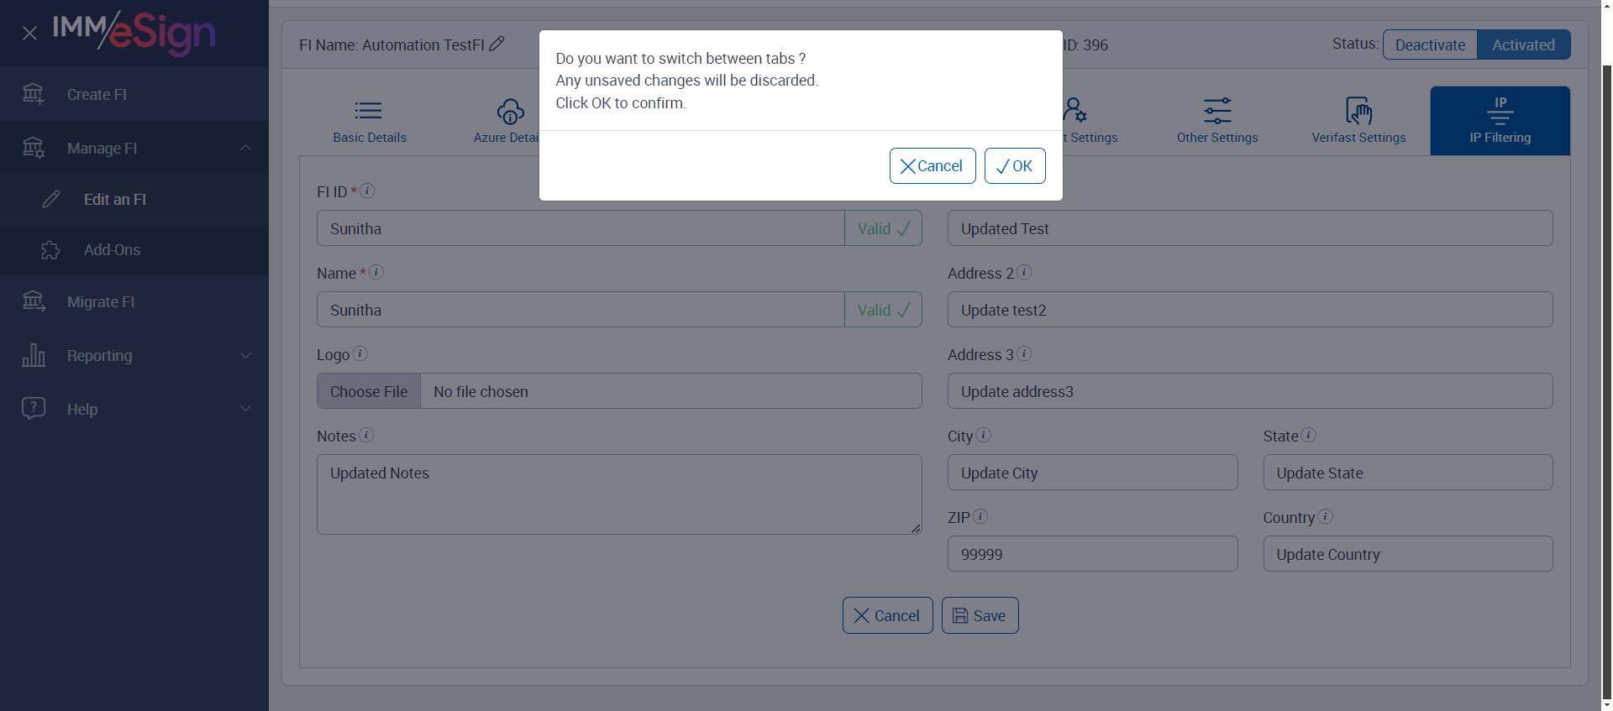The height and width of the screenshot is (711, 1613).
Task: Click the pencil icon beside FI Name
Action: point(497,44)
